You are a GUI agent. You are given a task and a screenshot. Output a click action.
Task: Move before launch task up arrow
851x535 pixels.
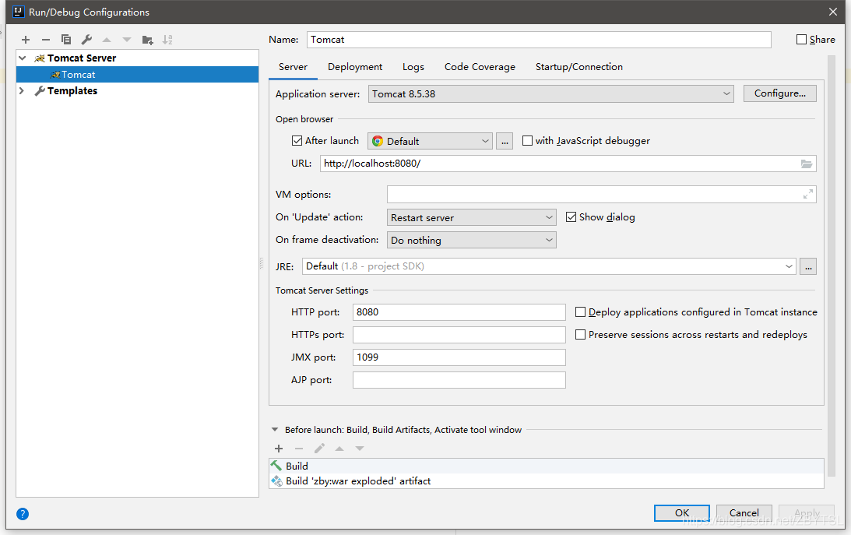pyautogui.click(x=339, y=449)
